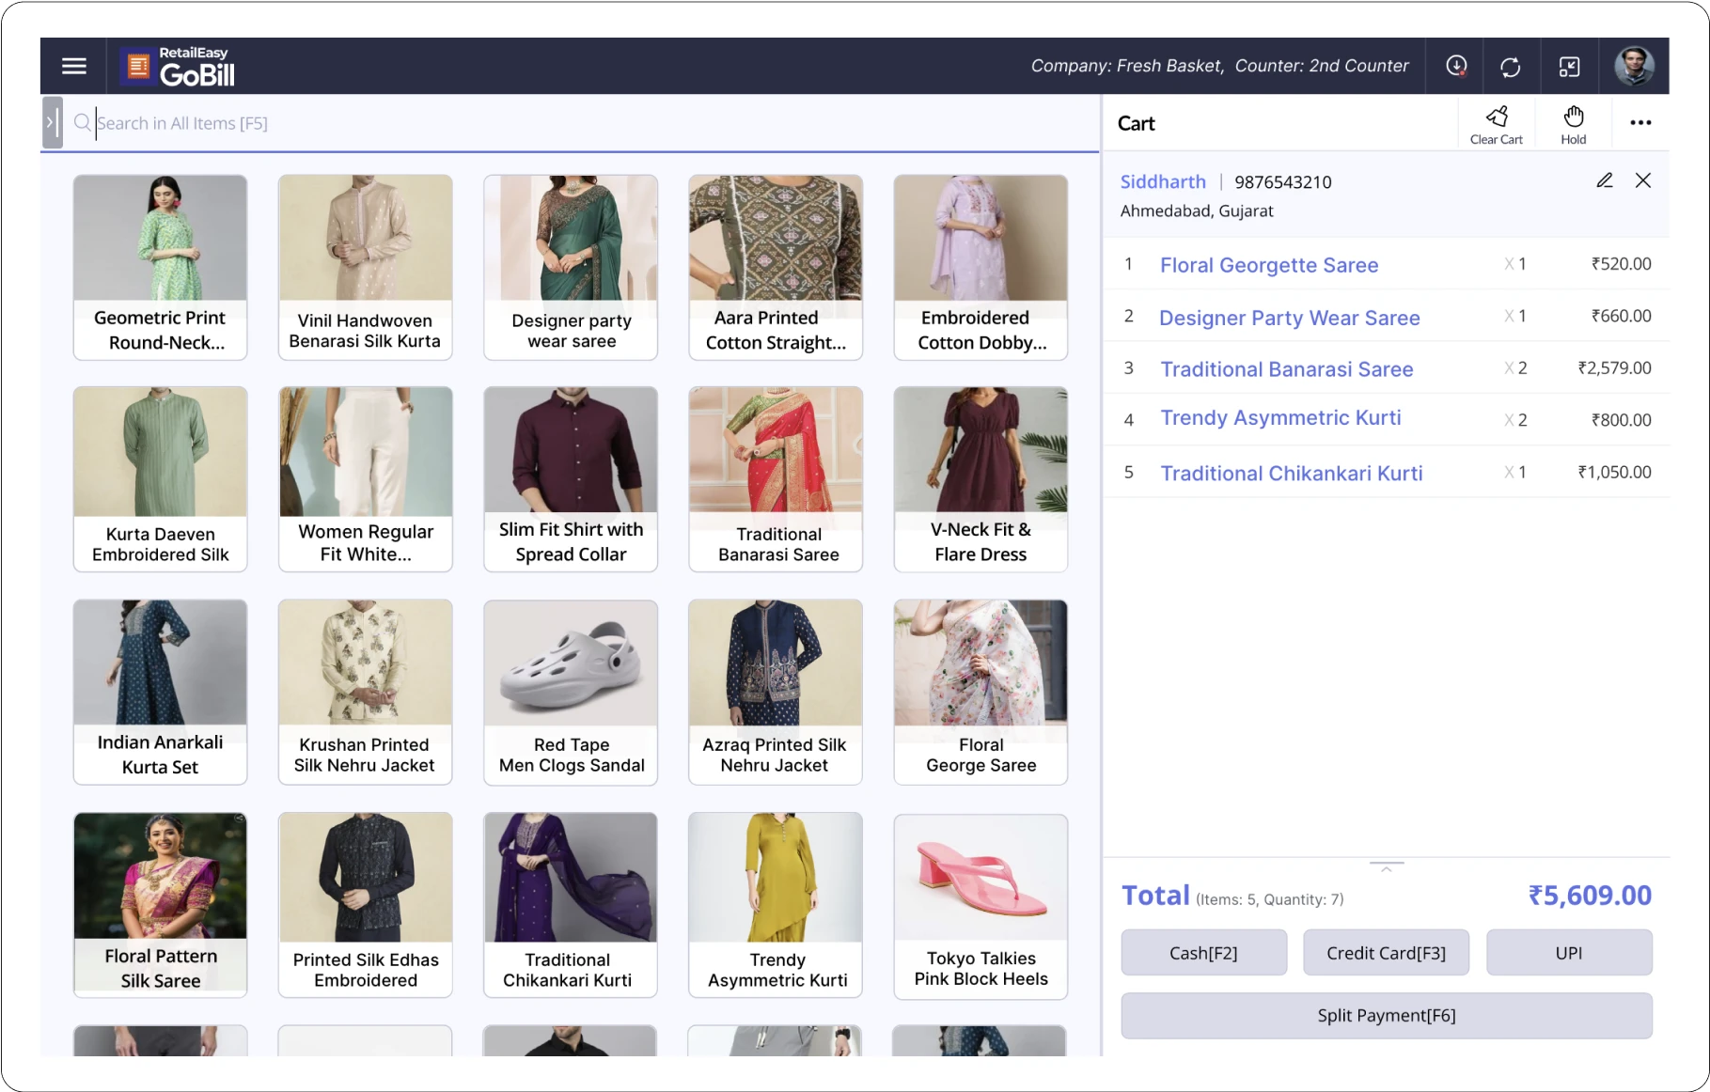Viewport: 1710px width, 1092px height.
Task: Remove customer Siddharth using the X
Action: coord(1643,180)
